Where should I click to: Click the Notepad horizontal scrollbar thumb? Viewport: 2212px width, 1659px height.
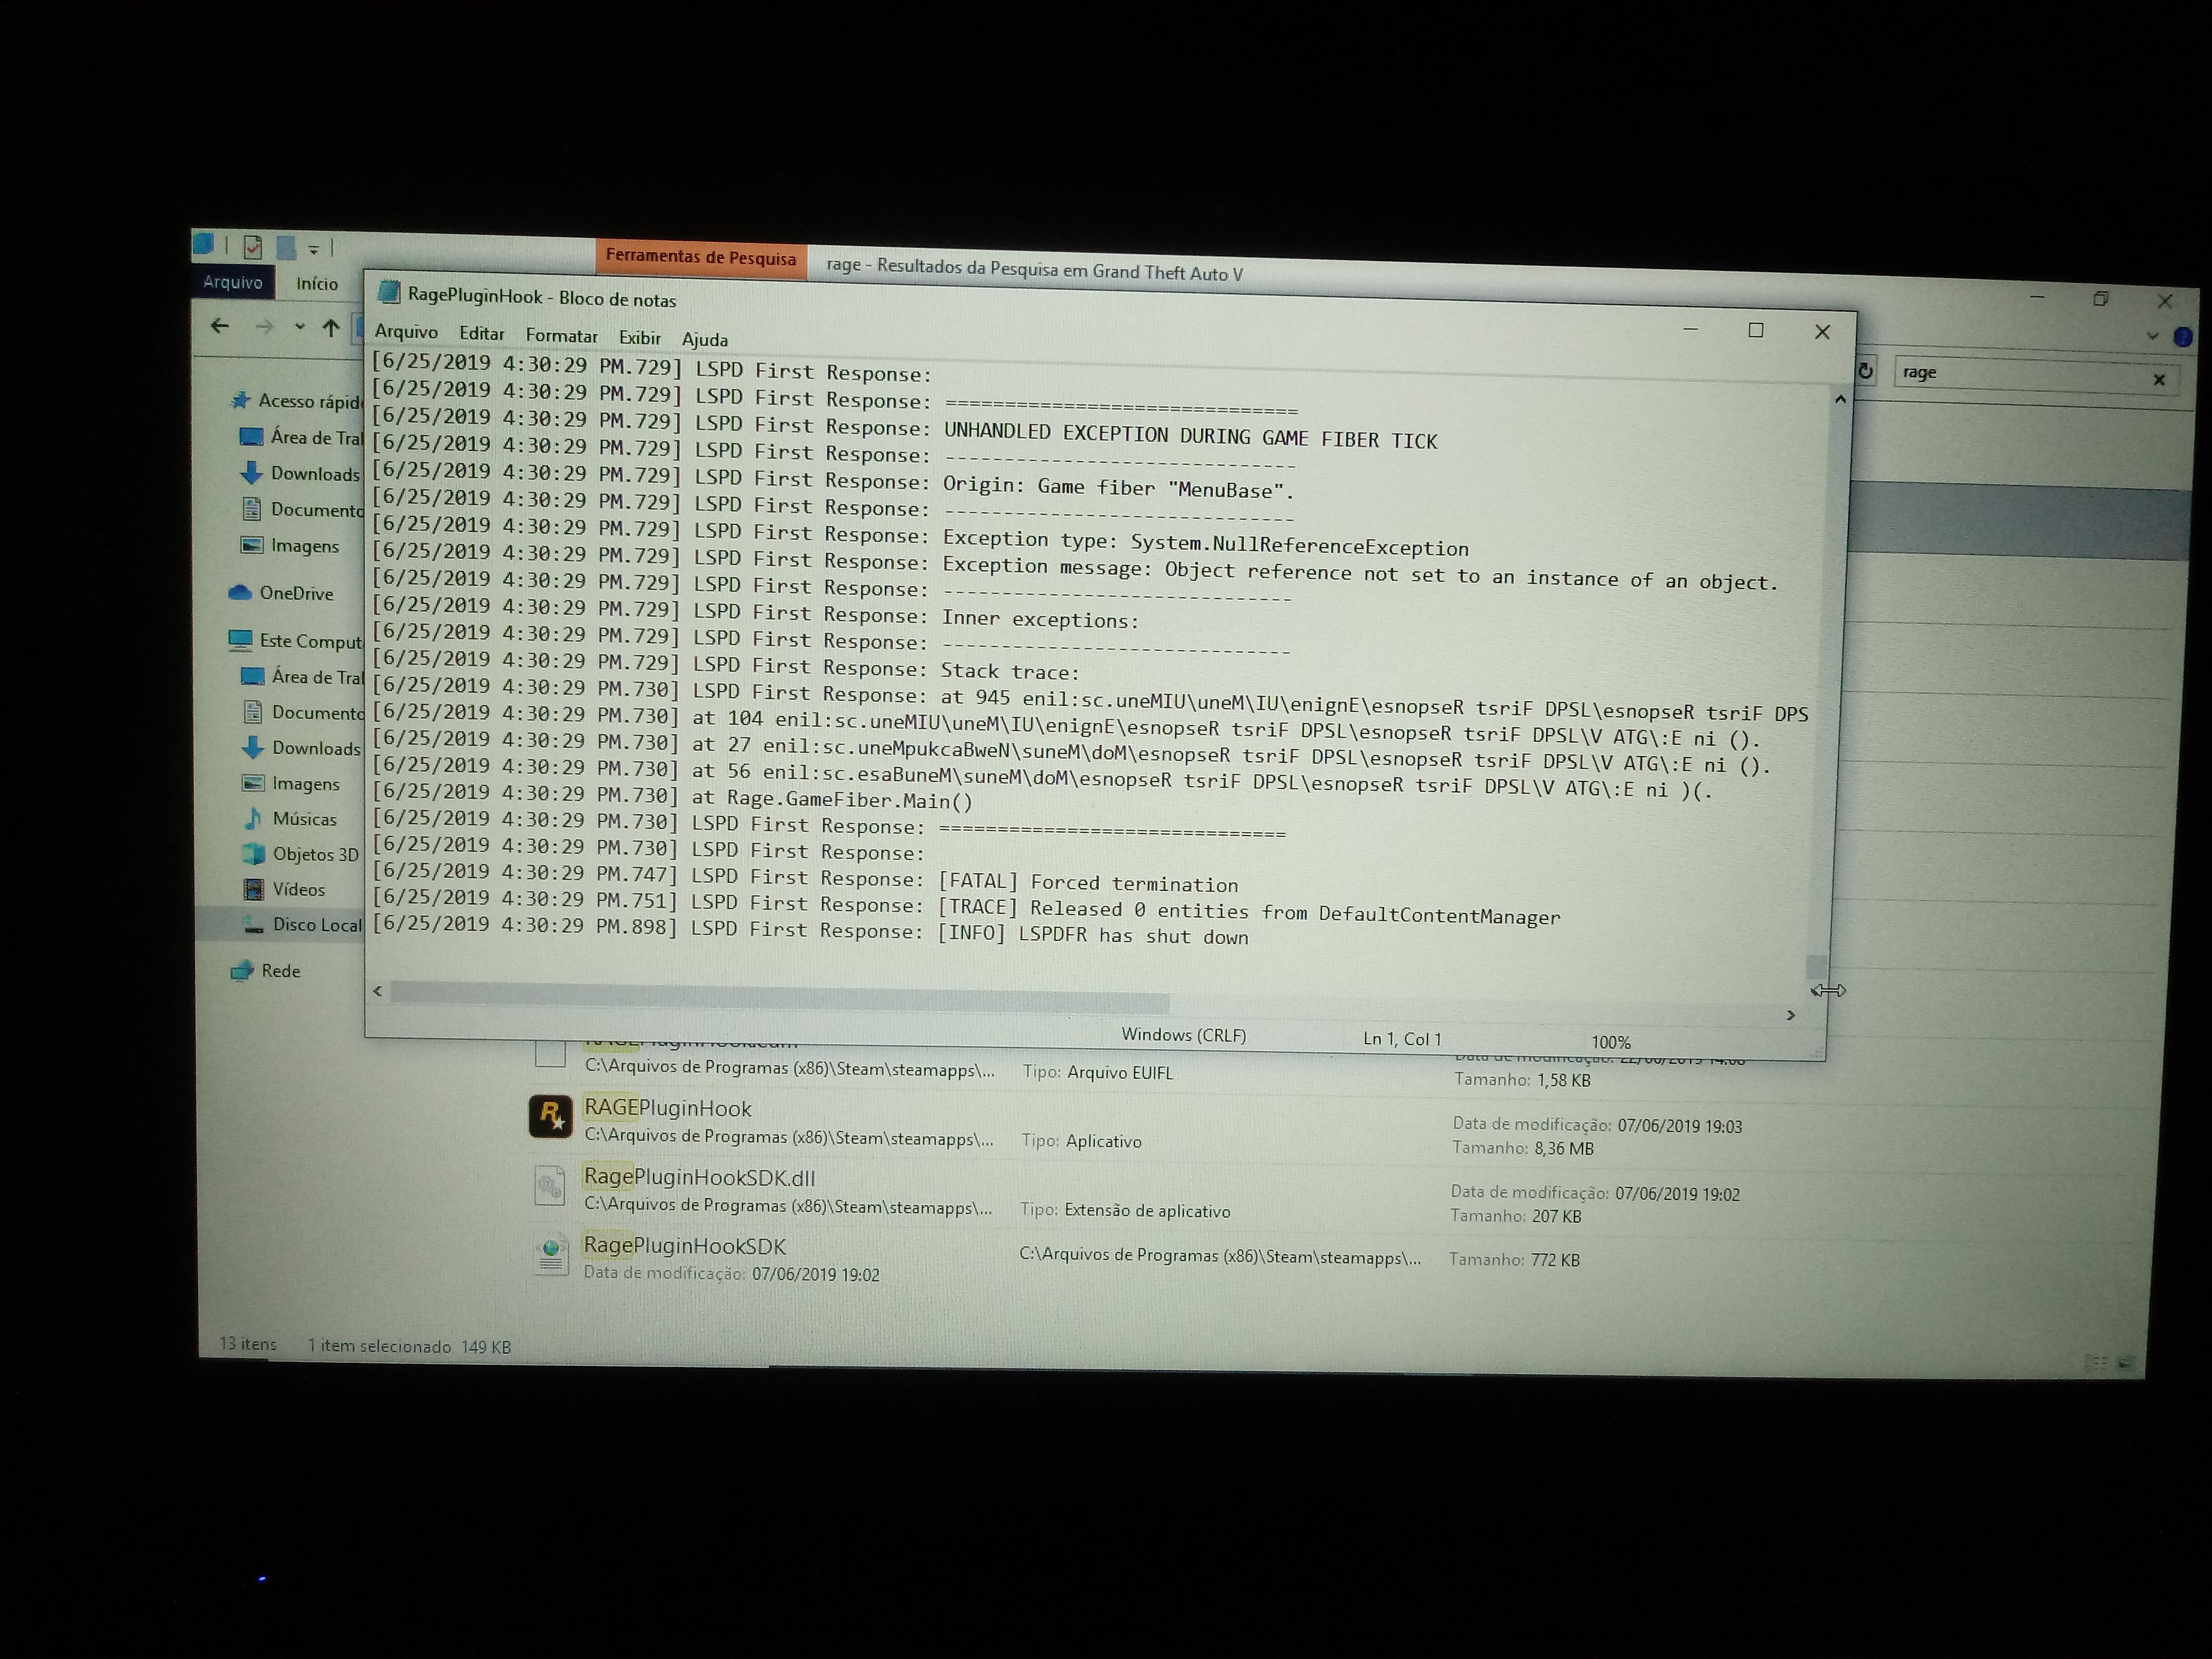(x=780, y=996)
